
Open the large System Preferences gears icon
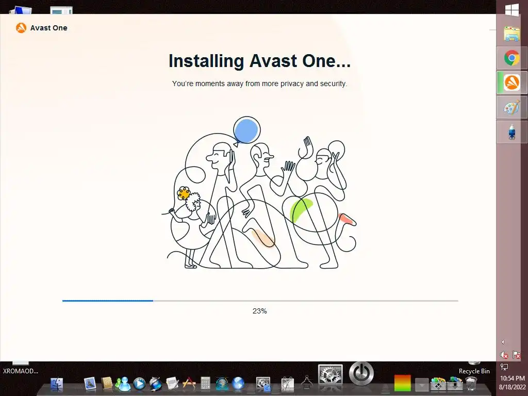tap(331, 375)
